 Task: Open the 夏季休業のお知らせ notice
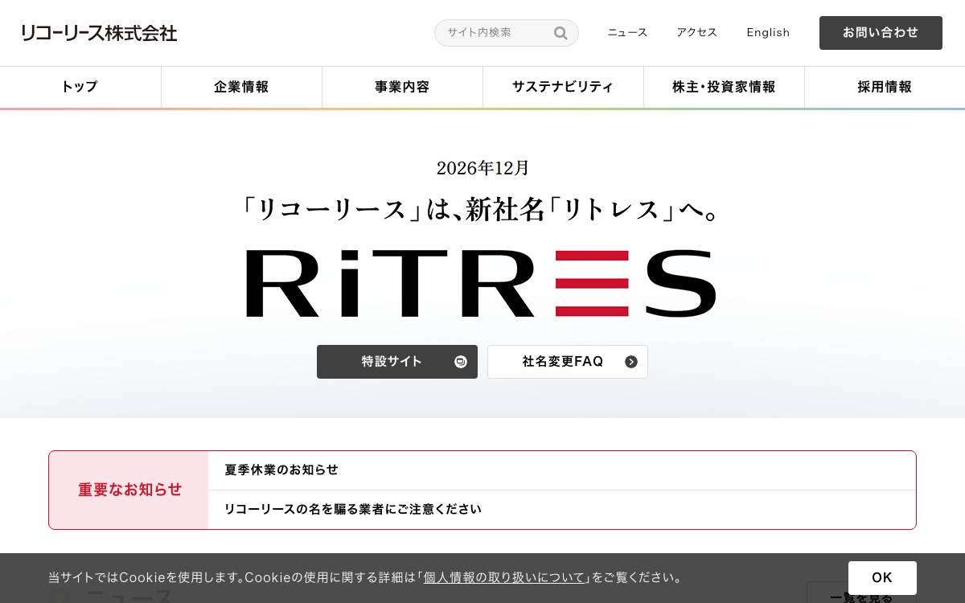(x=561, y=470)
